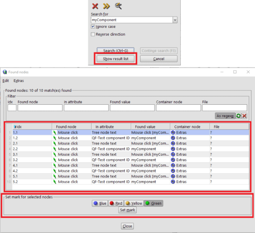This screenshot has width=255, height=233.
Task: Click the Set mark button
Action: tap(127, 210)
